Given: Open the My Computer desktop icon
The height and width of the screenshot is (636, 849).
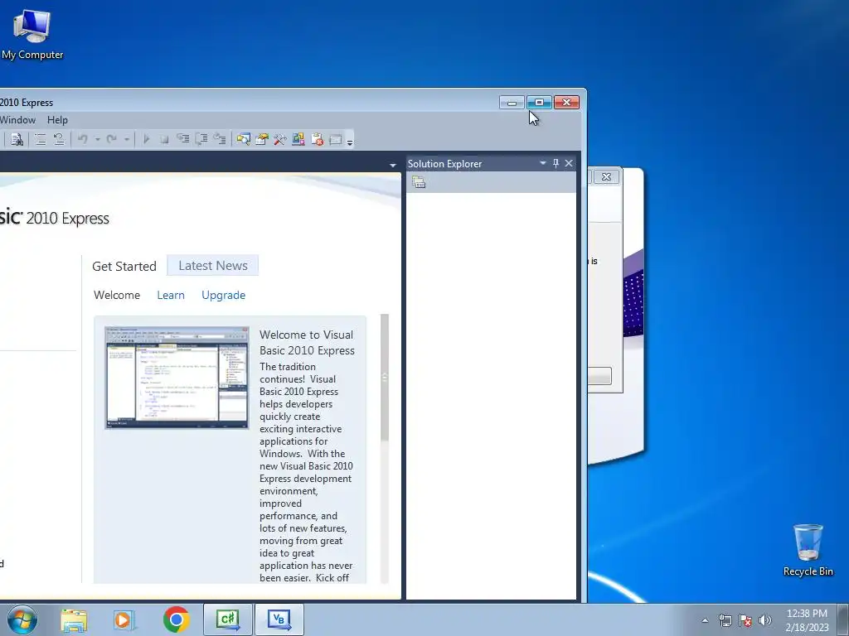Looking at the screenshot, I should [32, 34].
